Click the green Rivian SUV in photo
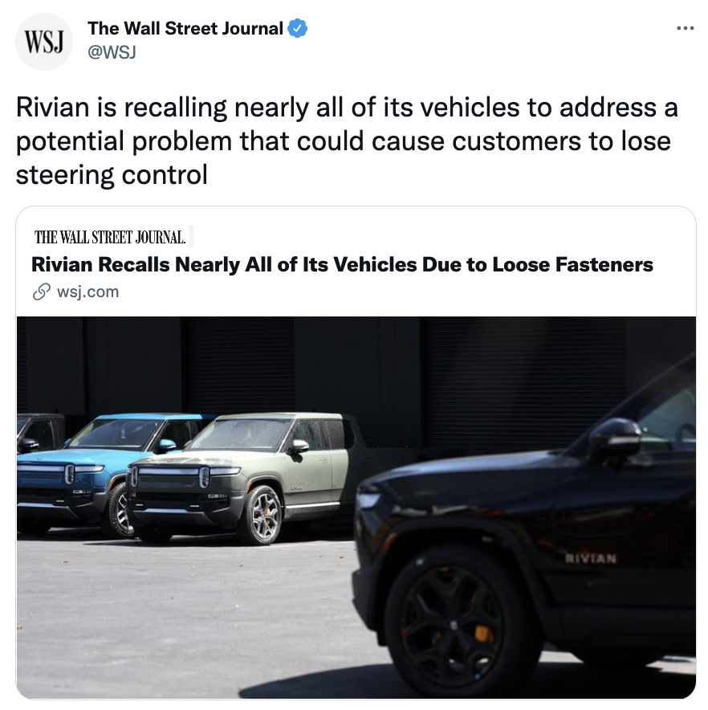This screenshot has height=710, width=708. click(238, 478)
